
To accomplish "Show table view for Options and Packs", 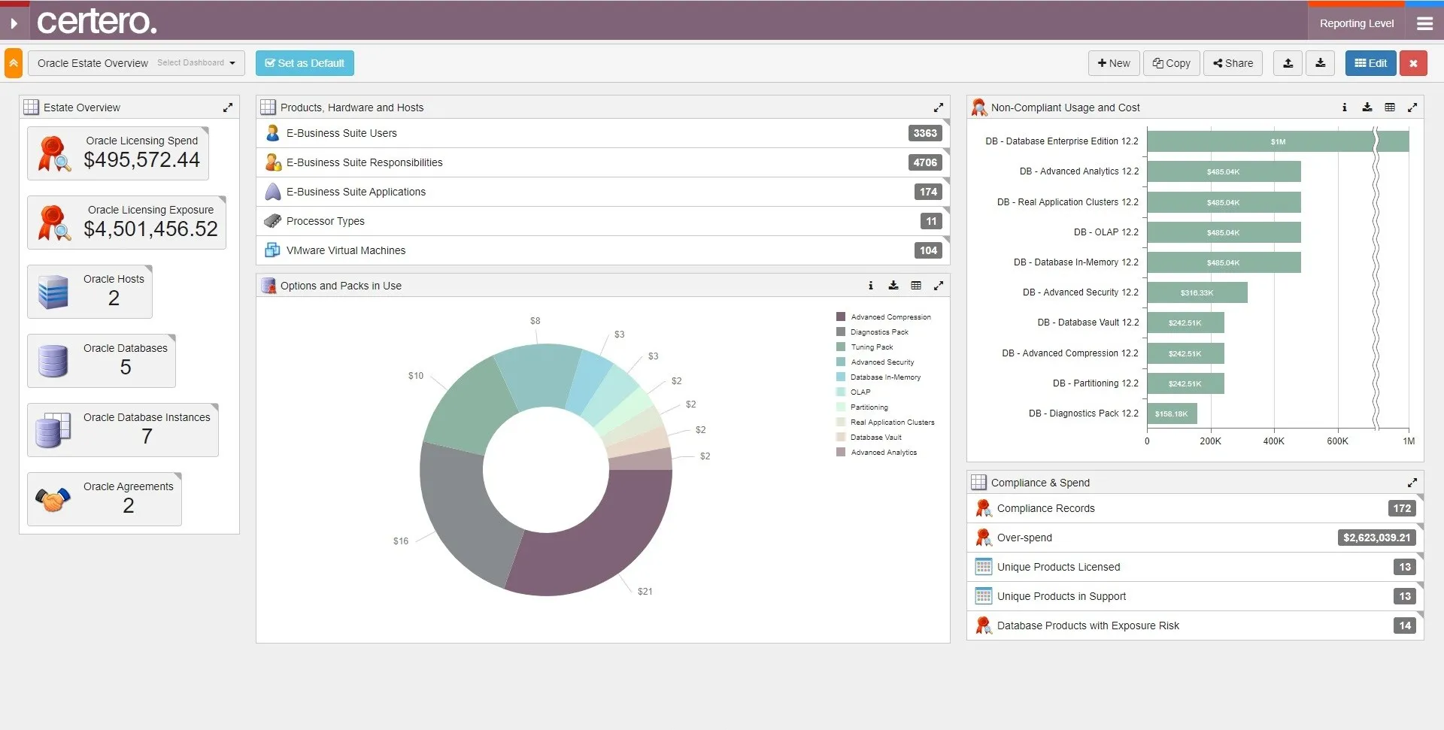I will (916, 286).
